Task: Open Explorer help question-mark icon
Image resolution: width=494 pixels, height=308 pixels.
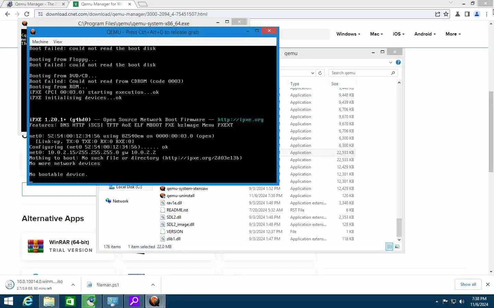Action: [398, 62]
